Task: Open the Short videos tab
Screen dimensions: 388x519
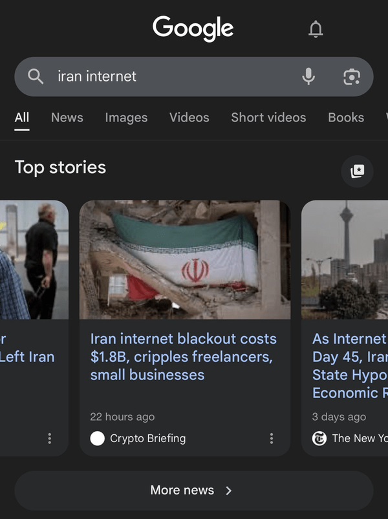Action: tap(268, 118)
